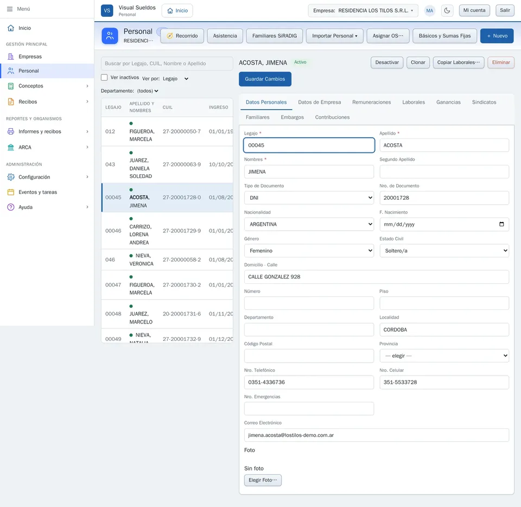Click the ARCA bank icon
The image size is (521, 507).
[11, 147]
